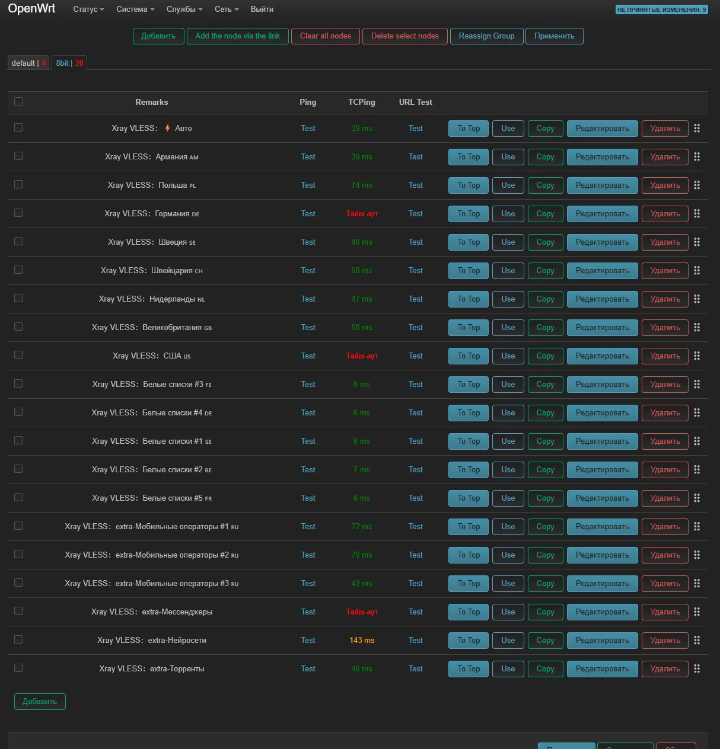Click Редактировать for the extra-Нейросети node
Image resolution: width=720 pixels, height=749 pixels.
(x=602, y=640)
